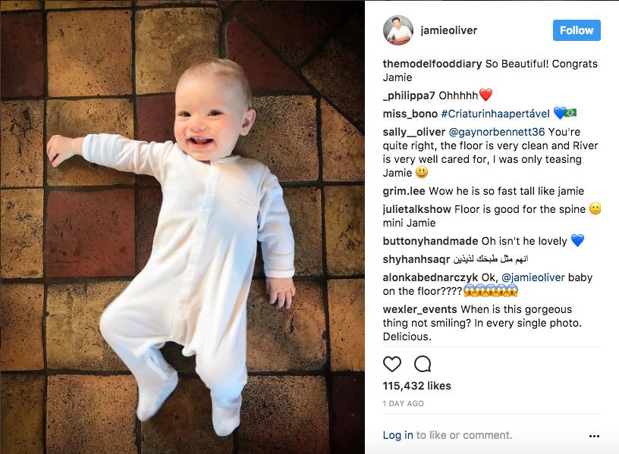The width and height of the screenshot is (619, 454).
Task: Like the post with heart icon
Action: coord(392,364)
